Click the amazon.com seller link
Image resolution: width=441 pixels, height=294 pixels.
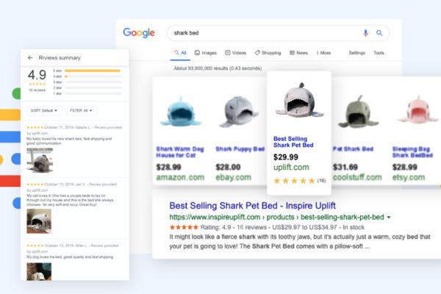click(180, 177)
